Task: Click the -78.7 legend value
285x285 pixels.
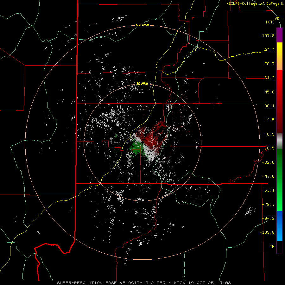Action: (268, 205)
